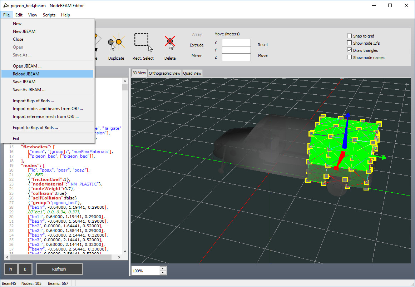Click the Reset move button
The width and height of the screenshot is (415, 287).
click(263, 45)
